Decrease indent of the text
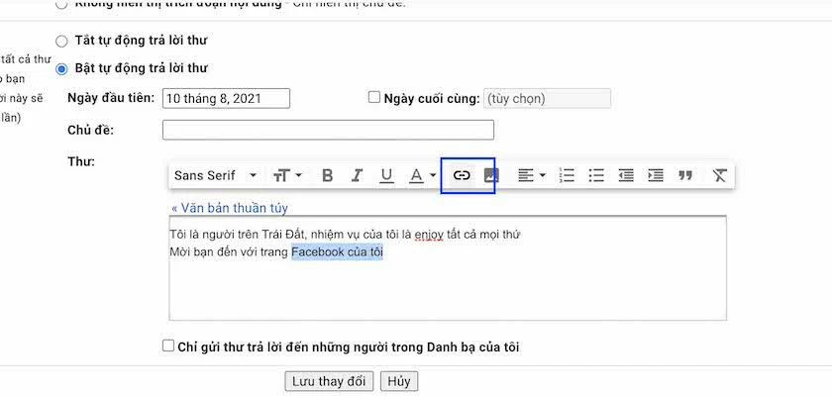 626,175
